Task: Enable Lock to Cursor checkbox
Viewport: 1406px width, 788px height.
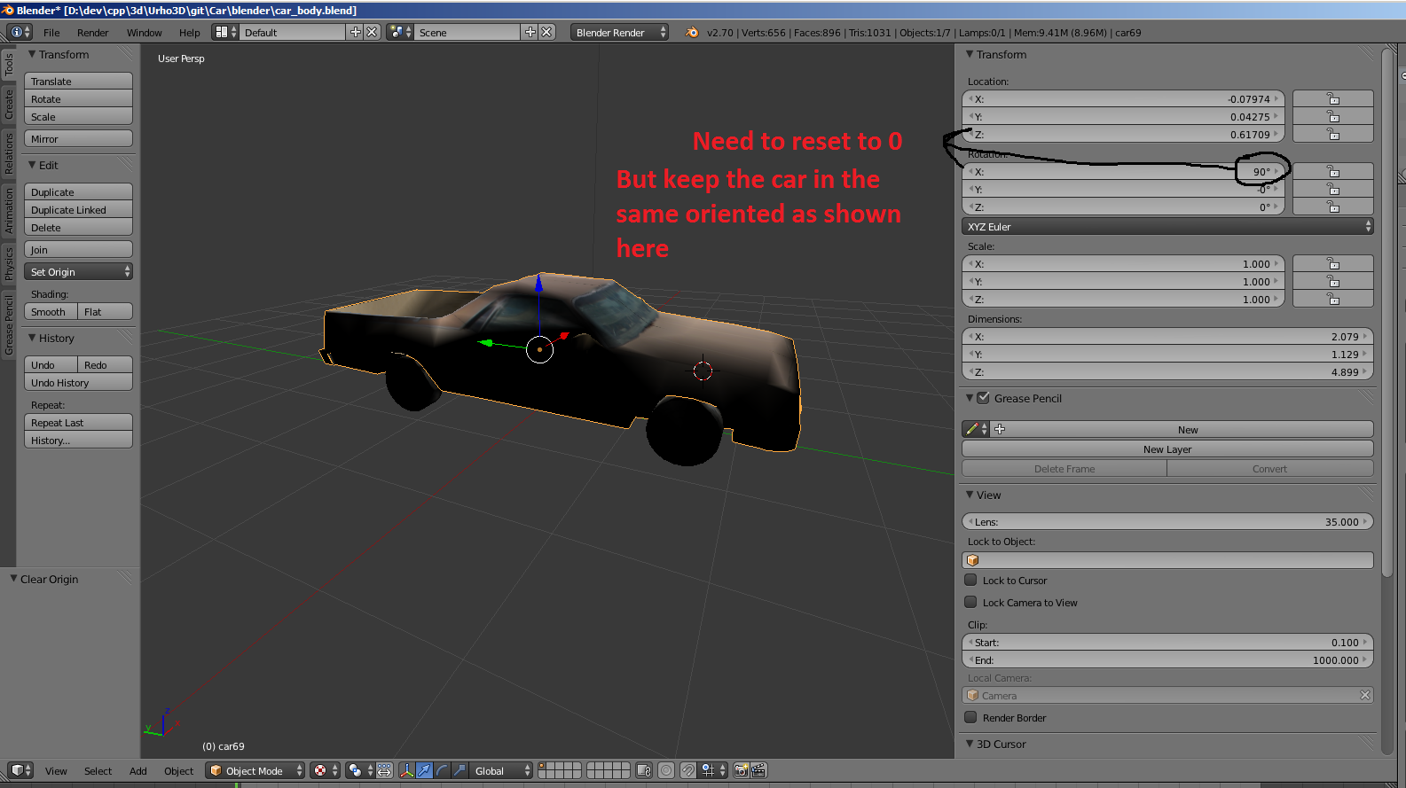Action: 970,580
